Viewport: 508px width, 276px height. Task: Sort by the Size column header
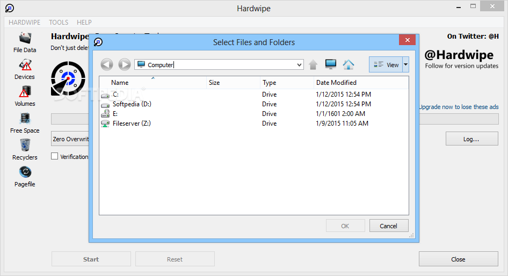pyautogui.click(x=233, y=83)
